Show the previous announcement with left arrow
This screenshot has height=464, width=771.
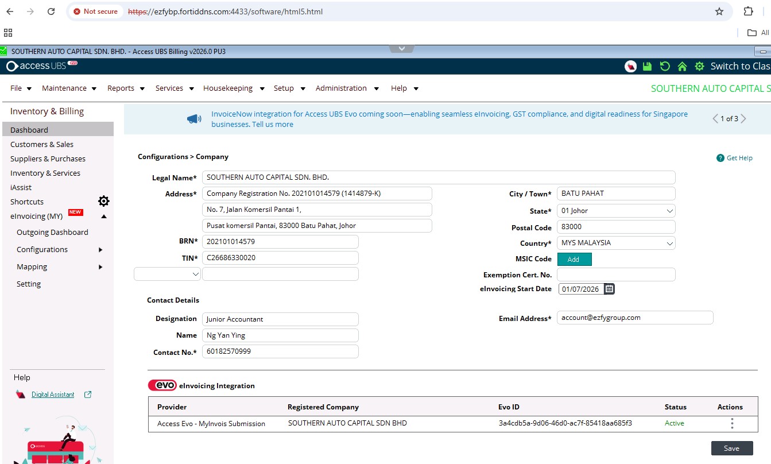coord(715,119)
